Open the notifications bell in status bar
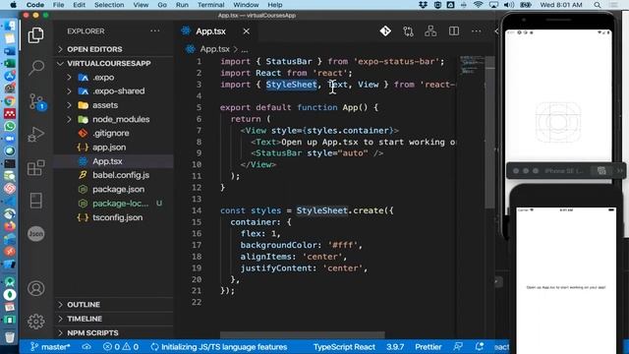Screen dimensions: 629x354 (479, 347)
